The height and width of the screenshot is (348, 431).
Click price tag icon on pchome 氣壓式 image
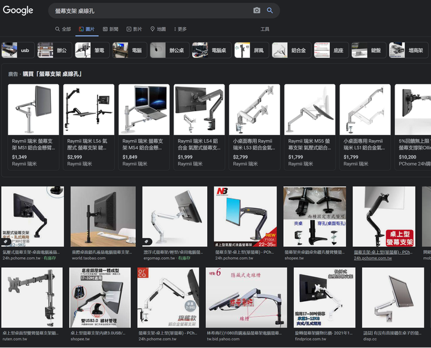(6, 242)
